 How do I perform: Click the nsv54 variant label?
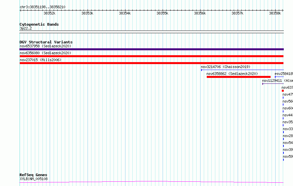[x=288, y=143]
